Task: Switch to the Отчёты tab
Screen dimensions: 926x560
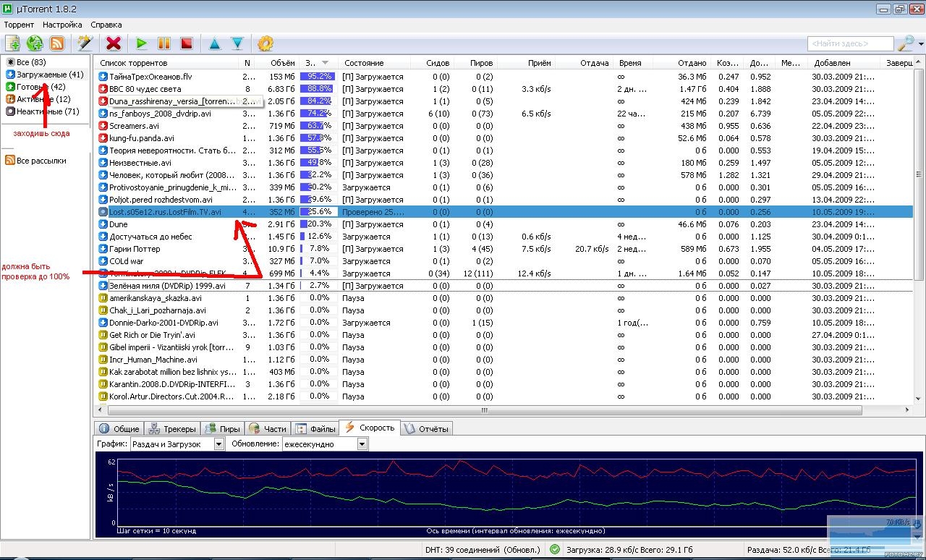Action: [x=427, y=428]
